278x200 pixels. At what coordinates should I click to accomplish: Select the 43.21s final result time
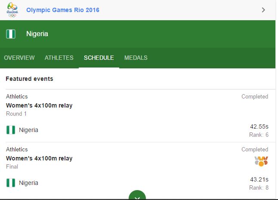pyautogui.click(x=259, y=179)
